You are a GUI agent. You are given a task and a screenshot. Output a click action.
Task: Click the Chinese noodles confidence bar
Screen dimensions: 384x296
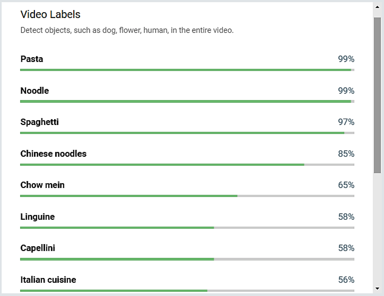pos(187,165)
